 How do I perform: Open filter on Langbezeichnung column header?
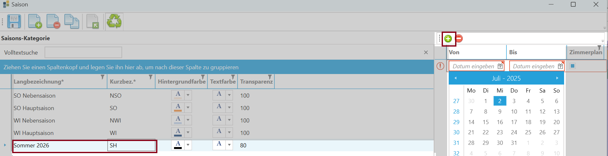[103, 77]
